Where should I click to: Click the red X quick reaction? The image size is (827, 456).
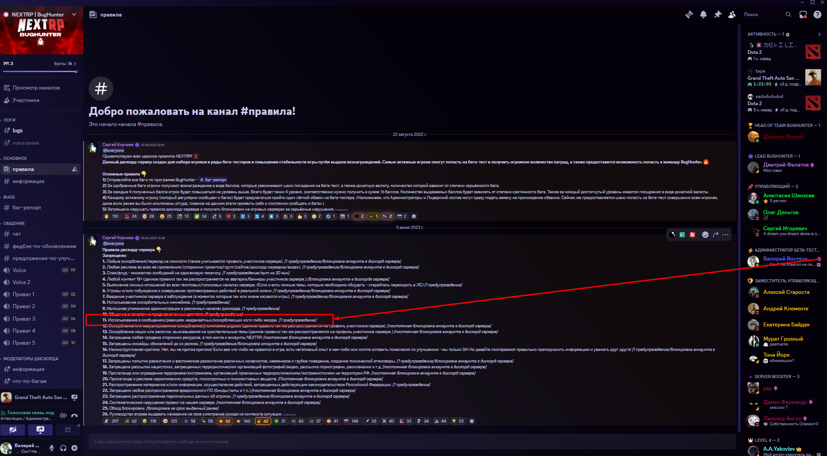(692, 235)
